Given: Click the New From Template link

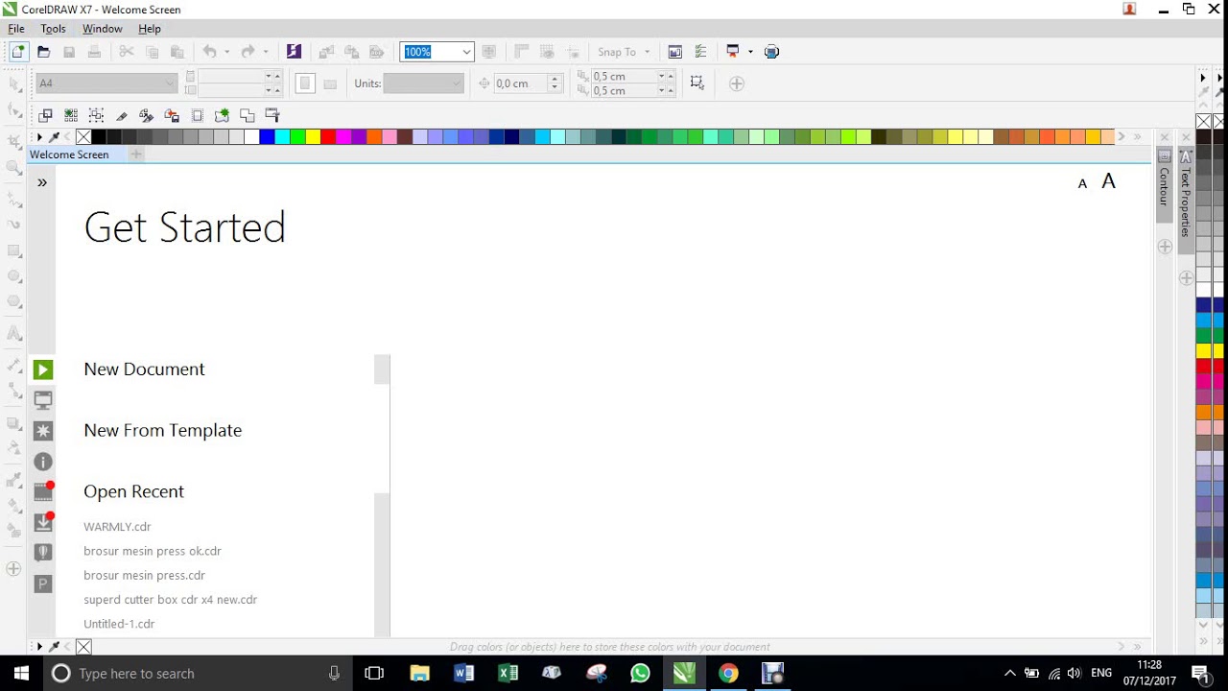Looking at the screenshot, I should (163, 431).
